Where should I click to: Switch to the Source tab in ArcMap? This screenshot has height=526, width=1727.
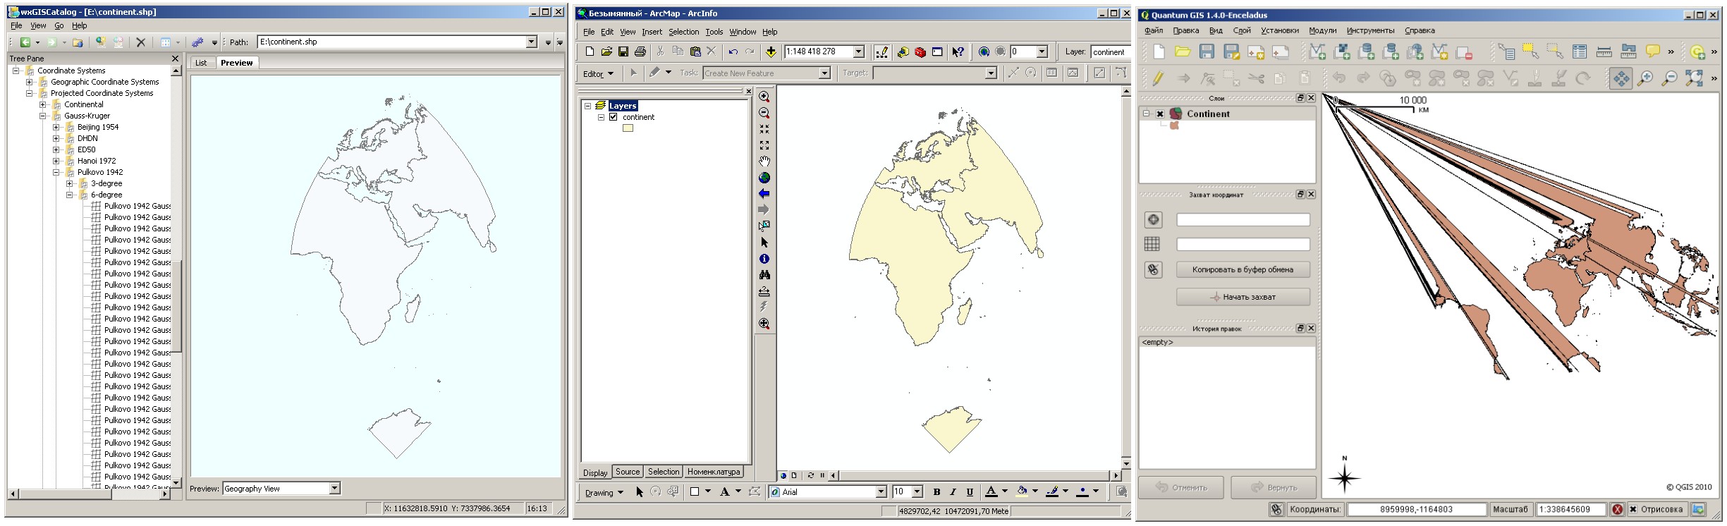click(x=628, y=472)
